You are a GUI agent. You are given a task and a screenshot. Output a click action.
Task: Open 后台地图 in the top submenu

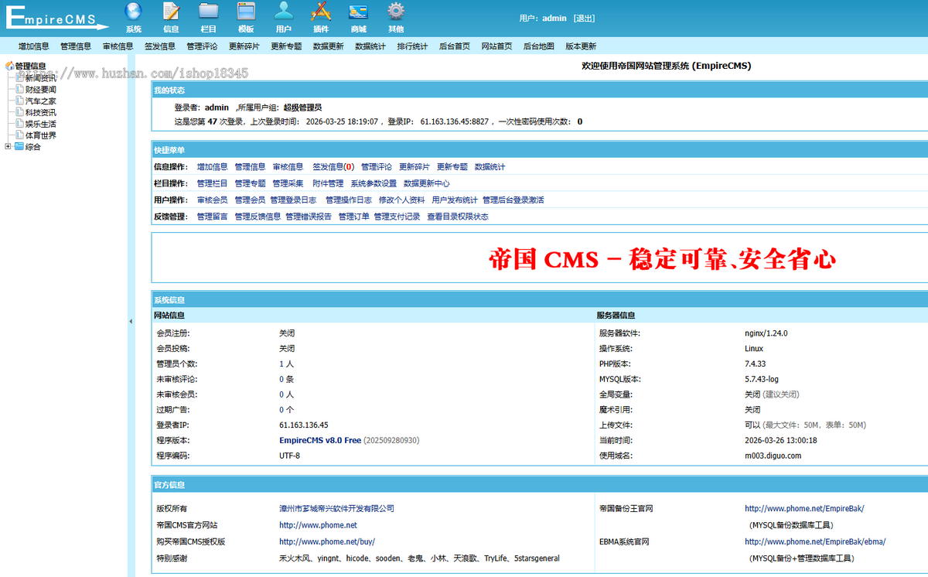(539, 46)
